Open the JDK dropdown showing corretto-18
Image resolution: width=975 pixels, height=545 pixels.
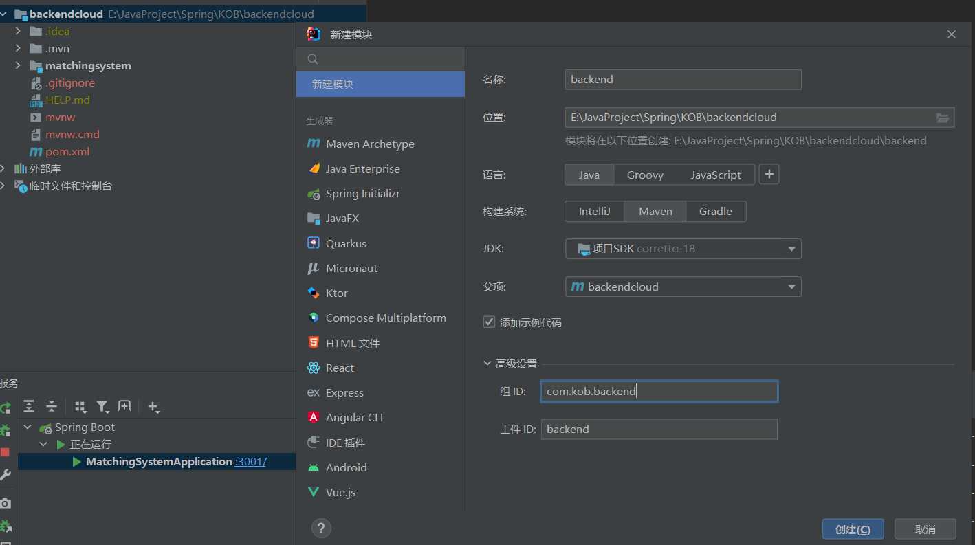[x=683, y=249]
